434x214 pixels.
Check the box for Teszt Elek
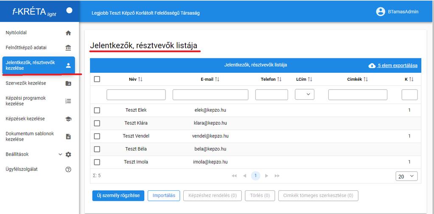pyautogui.click(x=97, y=110)
